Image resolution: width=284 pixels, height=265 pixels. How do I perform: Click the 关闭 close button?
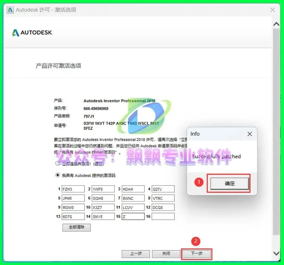166,254
